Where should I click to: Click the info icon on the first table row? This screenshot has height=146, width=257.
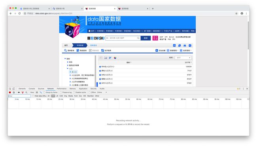(100, 67)
